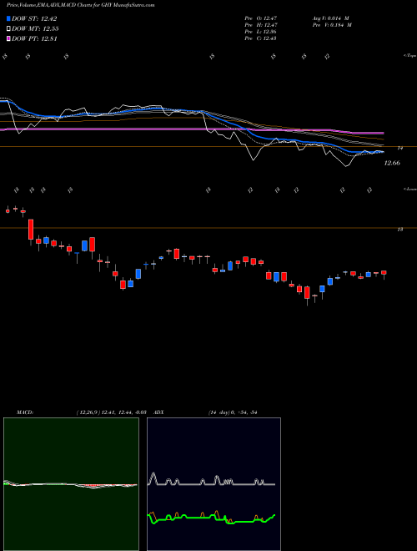Select the 'DOW PT: 12.81' legend label
This screenshot has width=417, height=551.
[34, 38]
